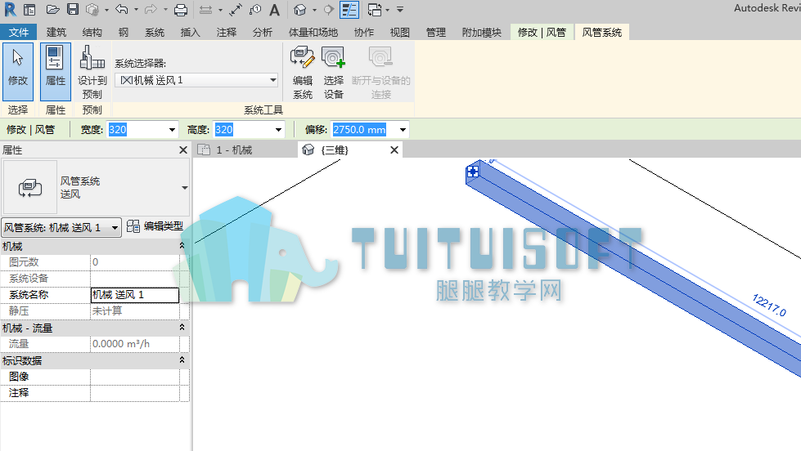
Task: Open the 文件 file menu button
Action: coord(18,33)
